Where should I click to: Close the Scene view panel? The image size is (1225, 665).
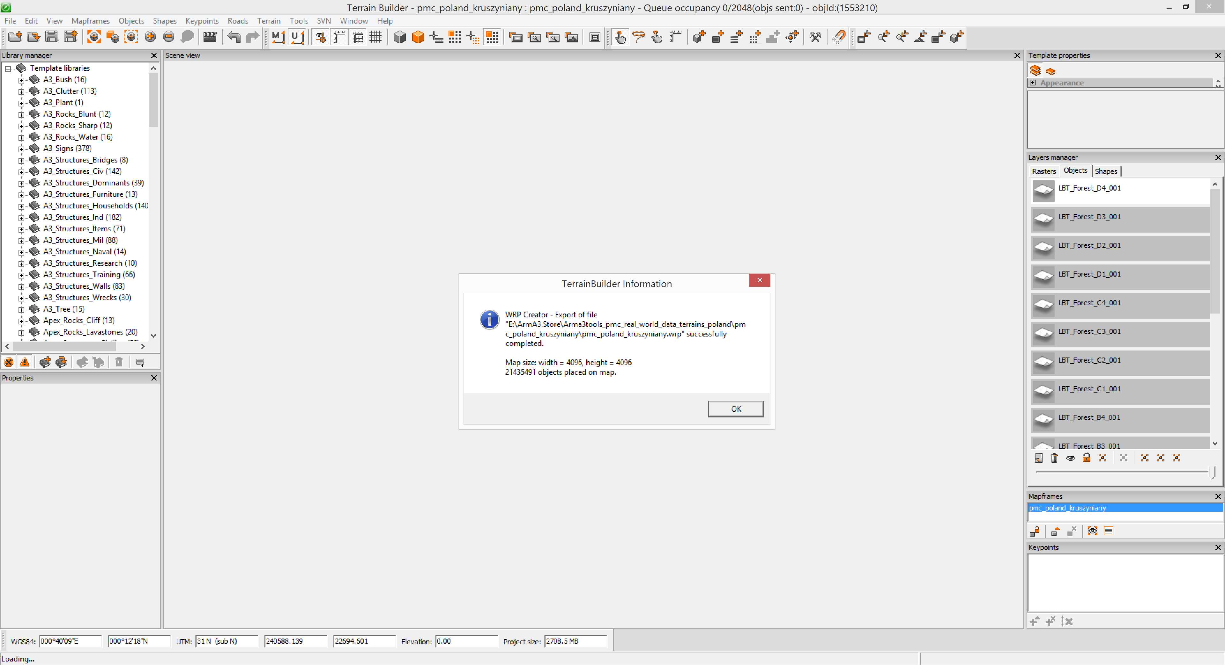click(x=1017, y=55)
